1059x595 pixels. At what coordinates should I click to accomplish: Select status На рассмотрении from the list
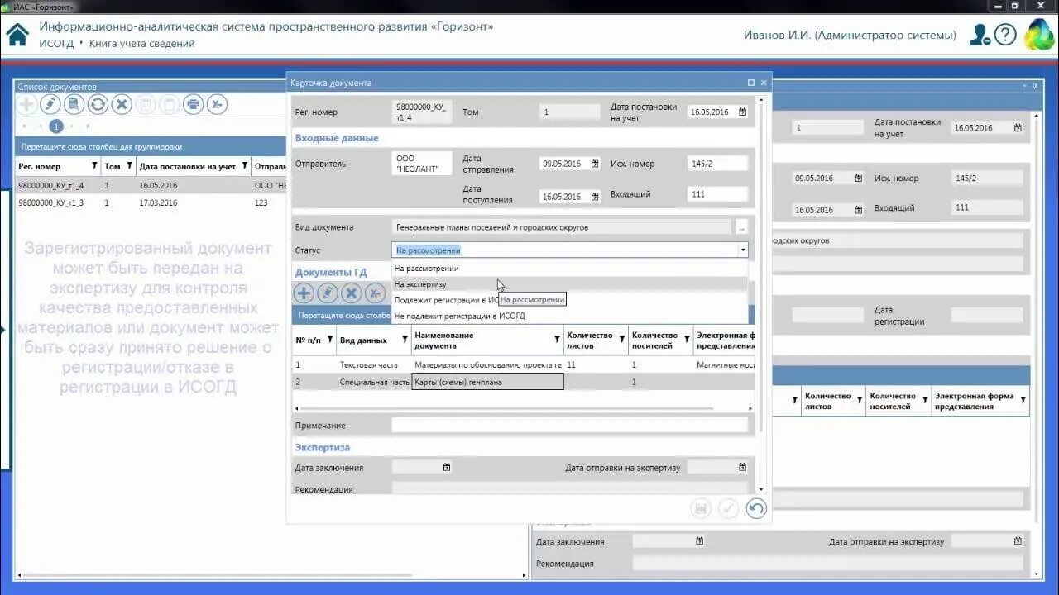coord(569,269)
